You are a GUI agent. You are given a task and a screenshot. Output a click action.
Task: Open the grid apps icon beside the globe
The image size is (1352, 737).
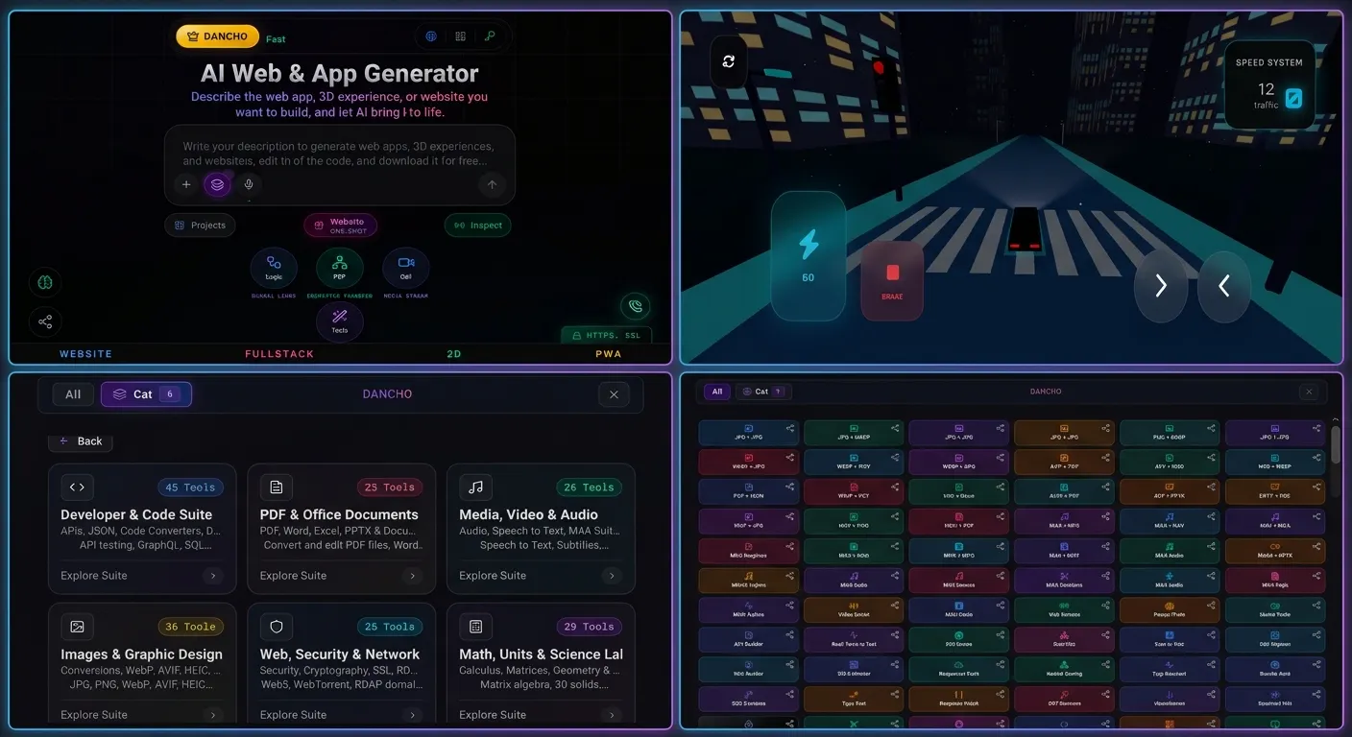[x=461, y=36]
